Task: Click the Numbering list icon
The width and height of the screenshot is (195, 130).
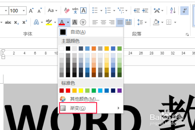Action: point(108,11)
